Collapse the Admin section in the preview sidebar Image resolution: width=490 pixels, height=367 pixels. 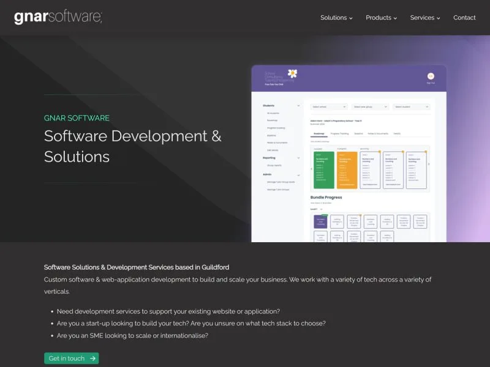point(298,175)
